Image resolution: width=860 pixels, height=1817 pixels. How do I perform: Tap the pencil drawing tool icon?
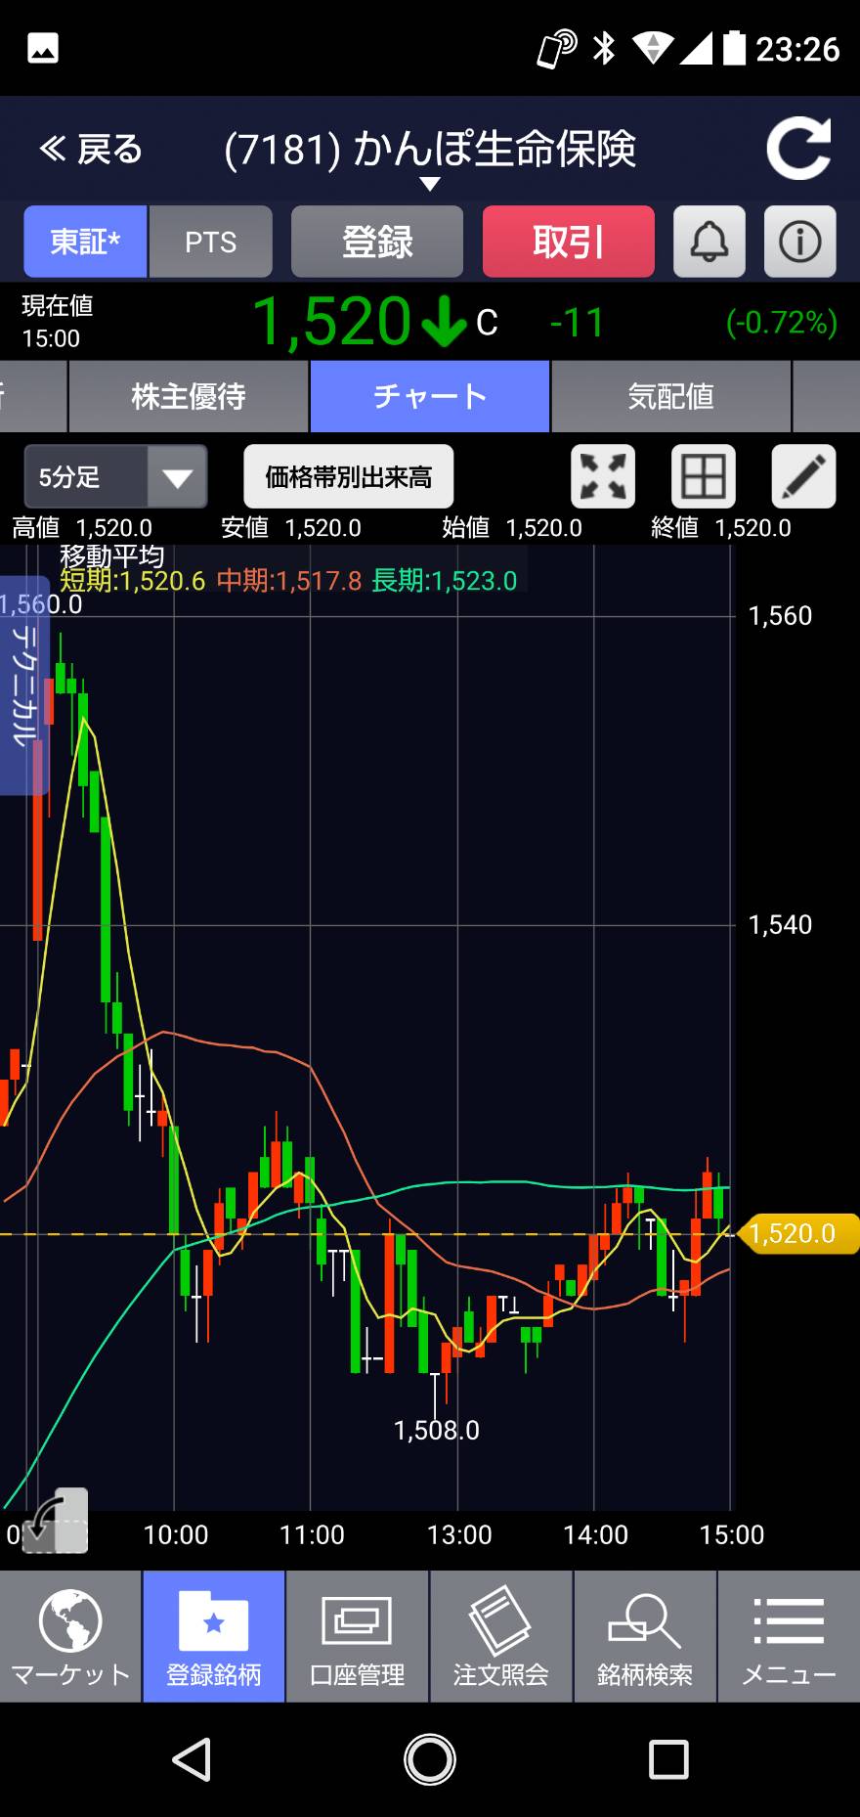point(804,477)
